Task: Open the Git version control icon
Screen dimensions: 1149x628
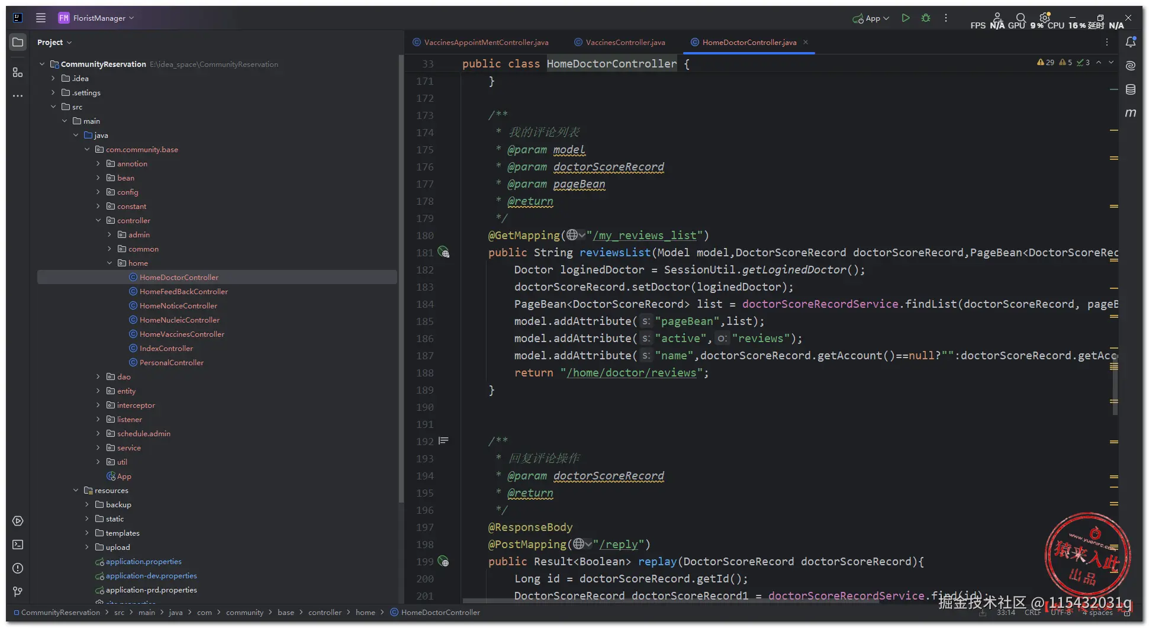Action: 18,592
